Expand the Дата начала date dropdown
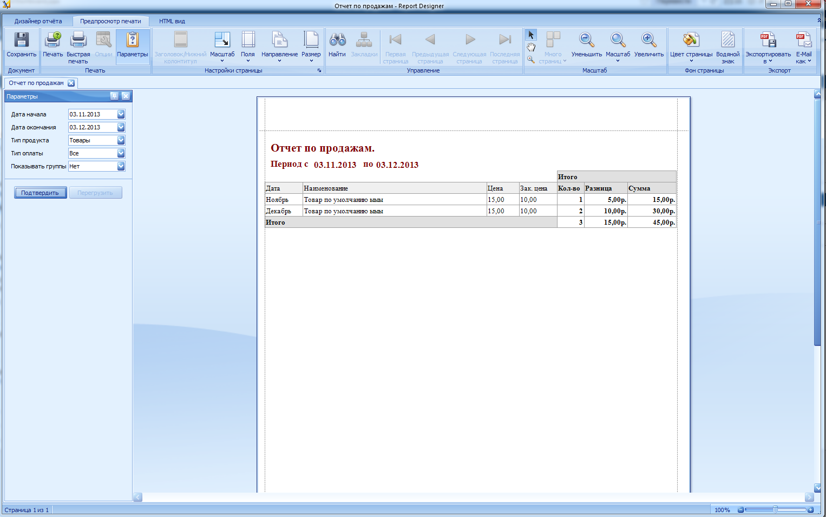Viewport: 826px width, 517px height. tap(121, 114)
